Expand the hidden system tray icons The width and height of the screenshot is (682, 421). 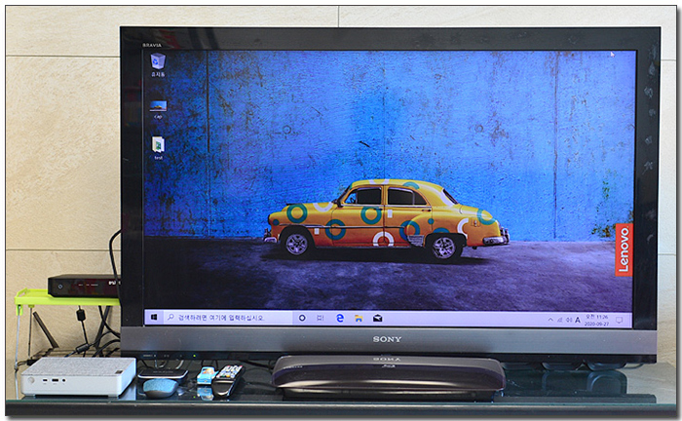tap(550, 320)
